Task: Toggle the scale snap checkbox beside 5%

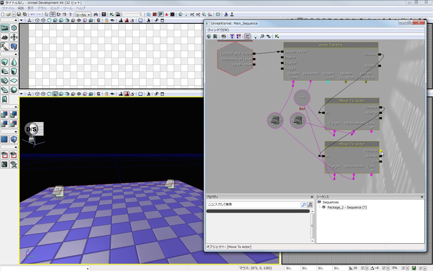Action: point(403,268)
